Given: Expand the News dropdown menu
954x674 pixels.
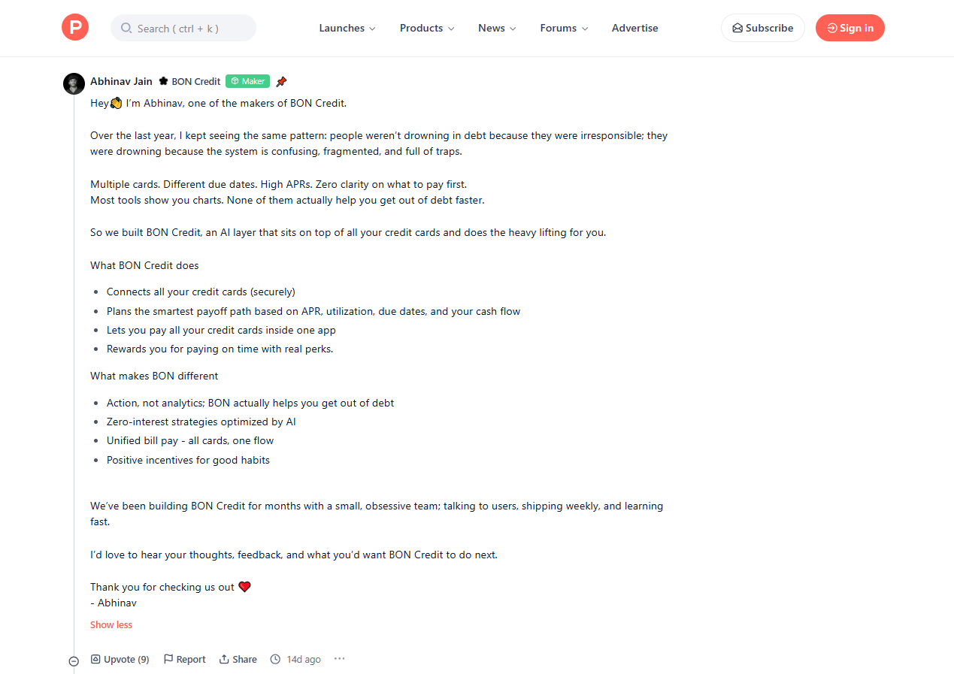Looking at the screenshot, I should 497,28.
